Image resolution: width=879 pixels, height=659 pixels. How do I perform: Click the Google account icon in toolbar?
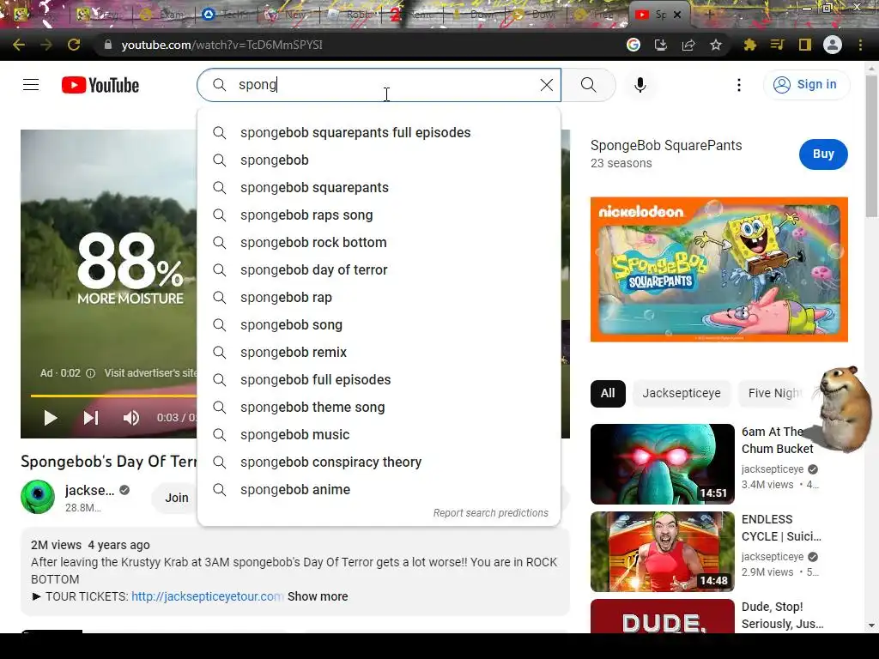coord(633,45)
